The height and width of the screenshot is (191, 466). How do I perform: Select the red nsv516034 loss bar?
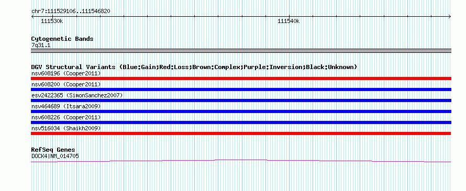click(241, 133)
